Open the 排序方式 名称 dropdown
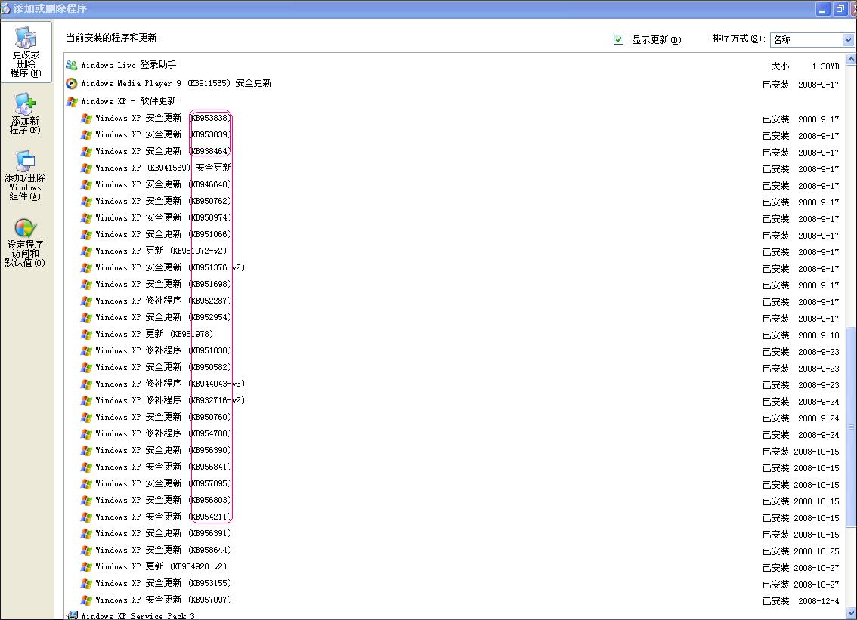The height and width of the screenshot is (620, 857). point(812,39)
